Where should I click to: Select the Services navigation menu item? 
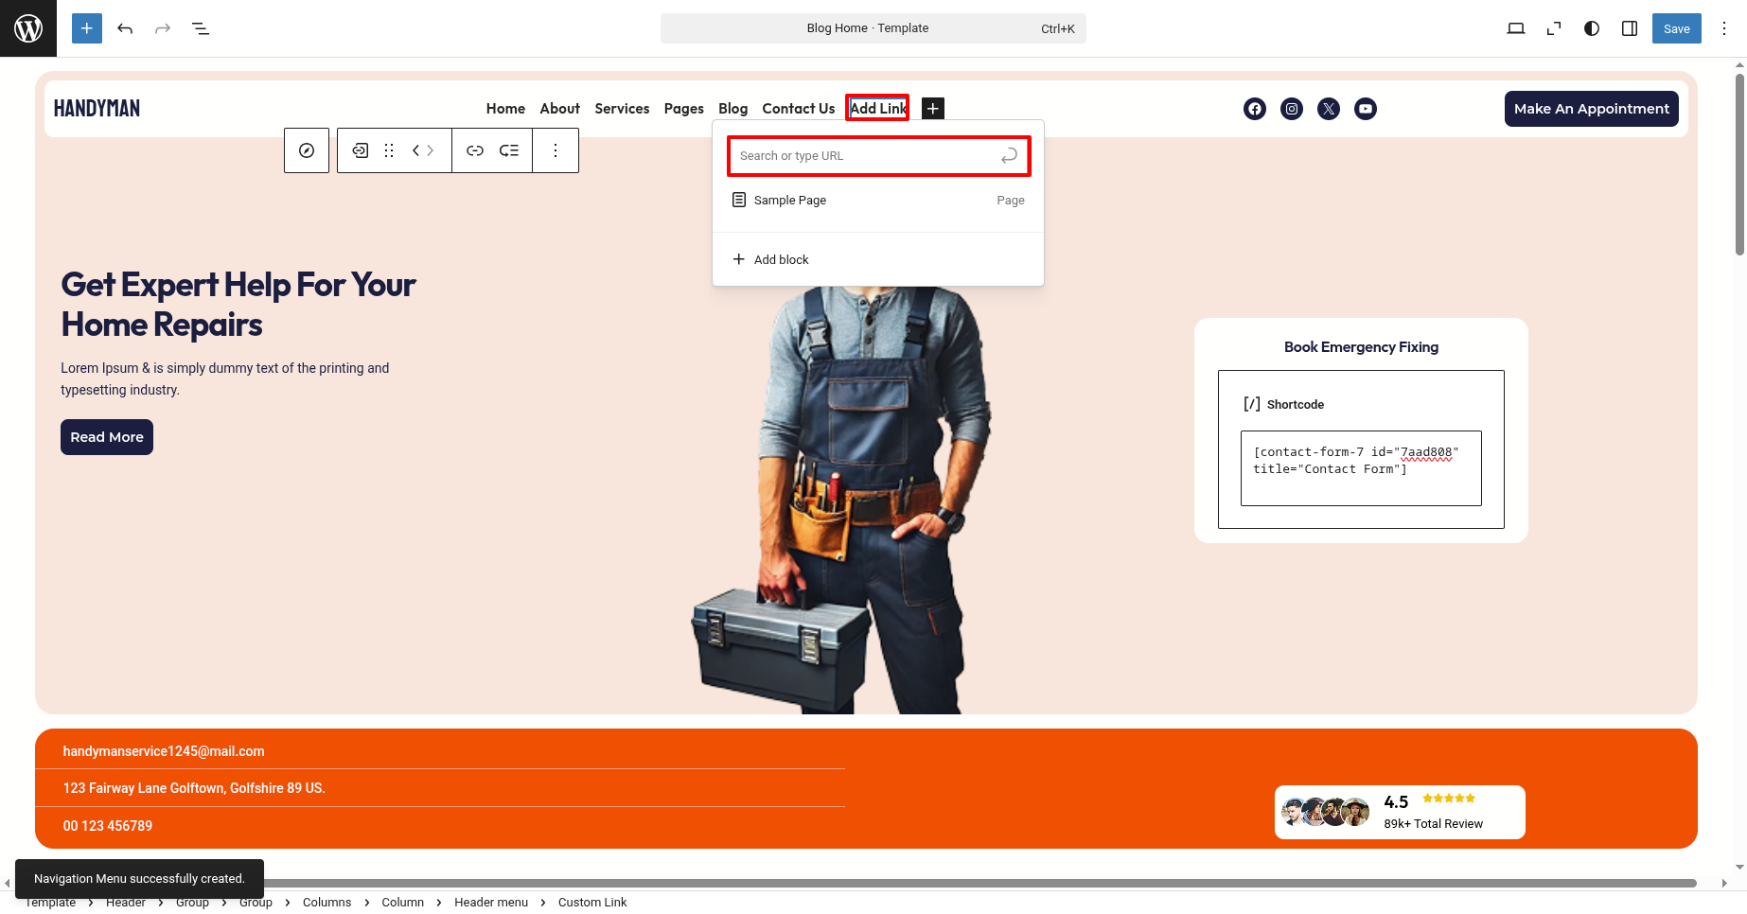[622, 109]
